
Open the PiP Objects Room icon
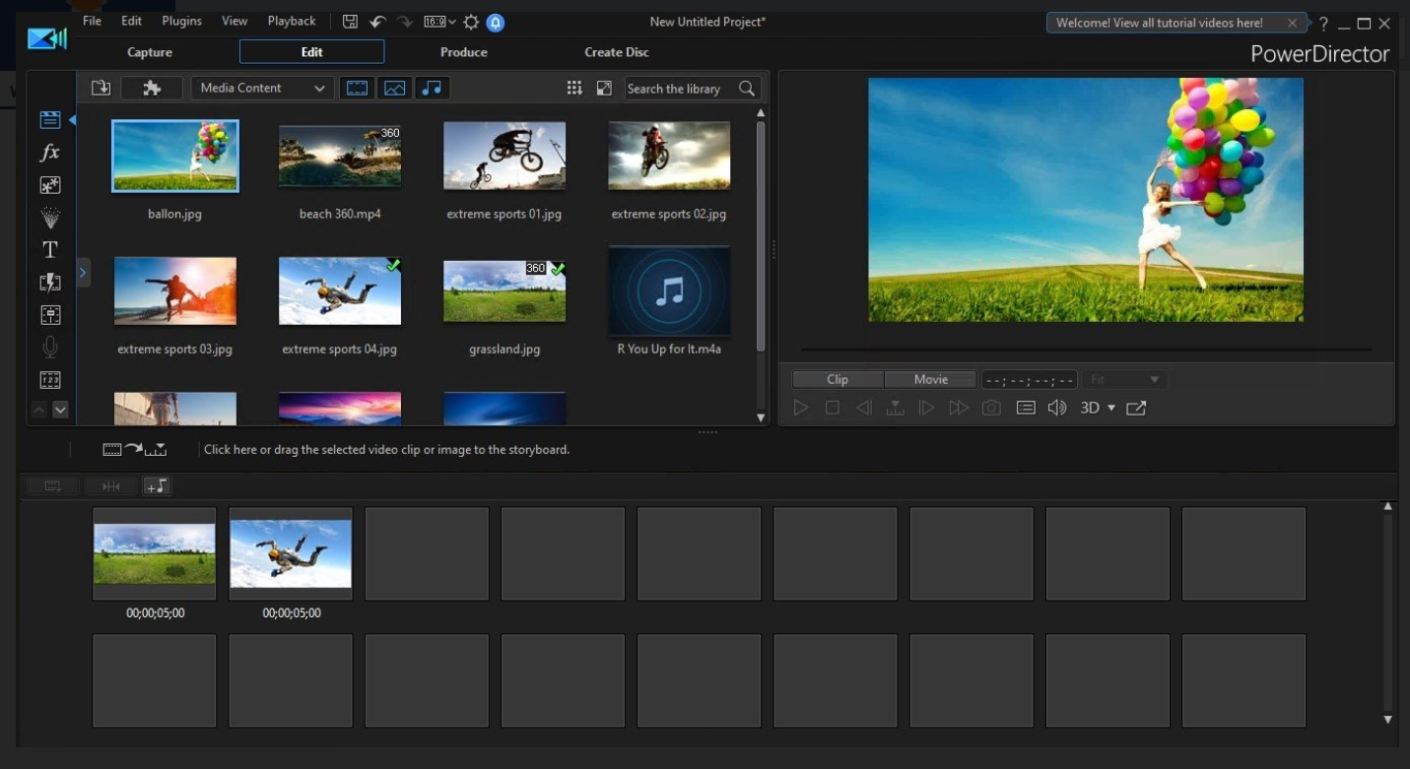coord(49,185)
